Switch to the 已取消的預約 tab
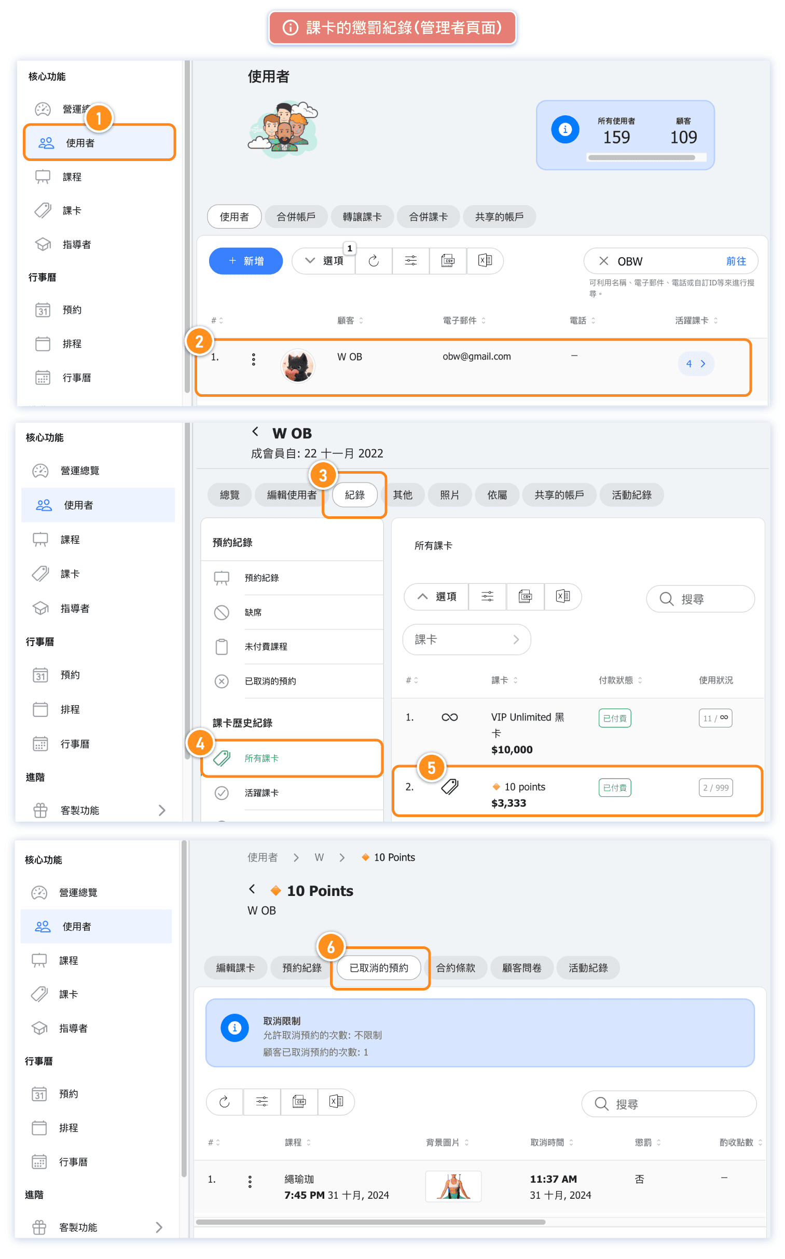 [x=378, y=968]
